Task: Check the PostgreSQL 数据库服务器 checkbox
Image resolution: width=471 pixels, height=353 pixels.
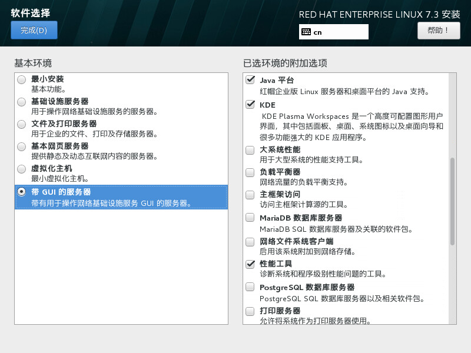Action: click(x=250, y=287)
